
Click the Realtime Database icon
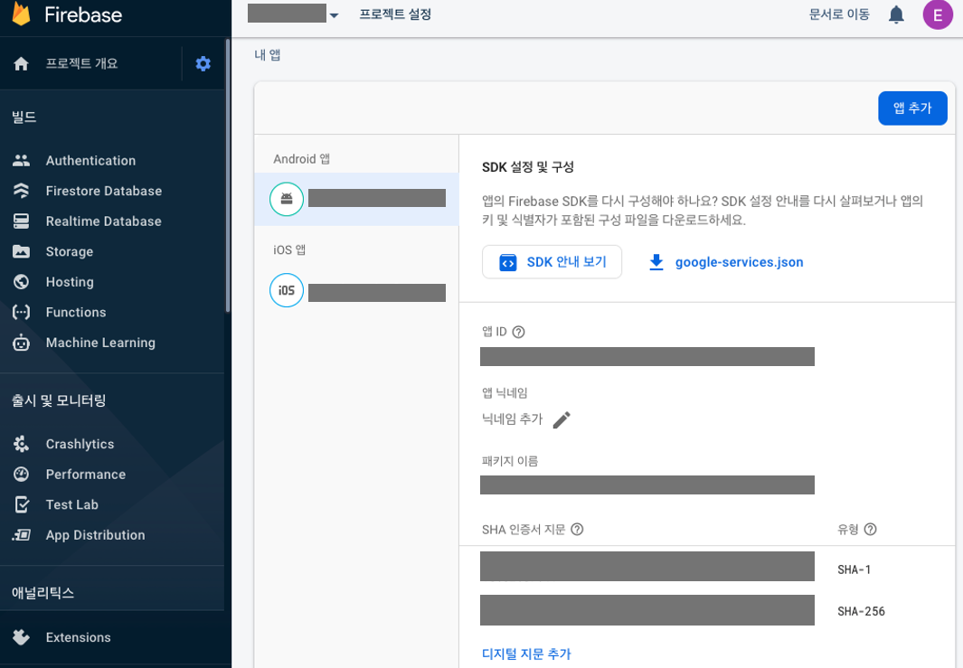point(21,221)
